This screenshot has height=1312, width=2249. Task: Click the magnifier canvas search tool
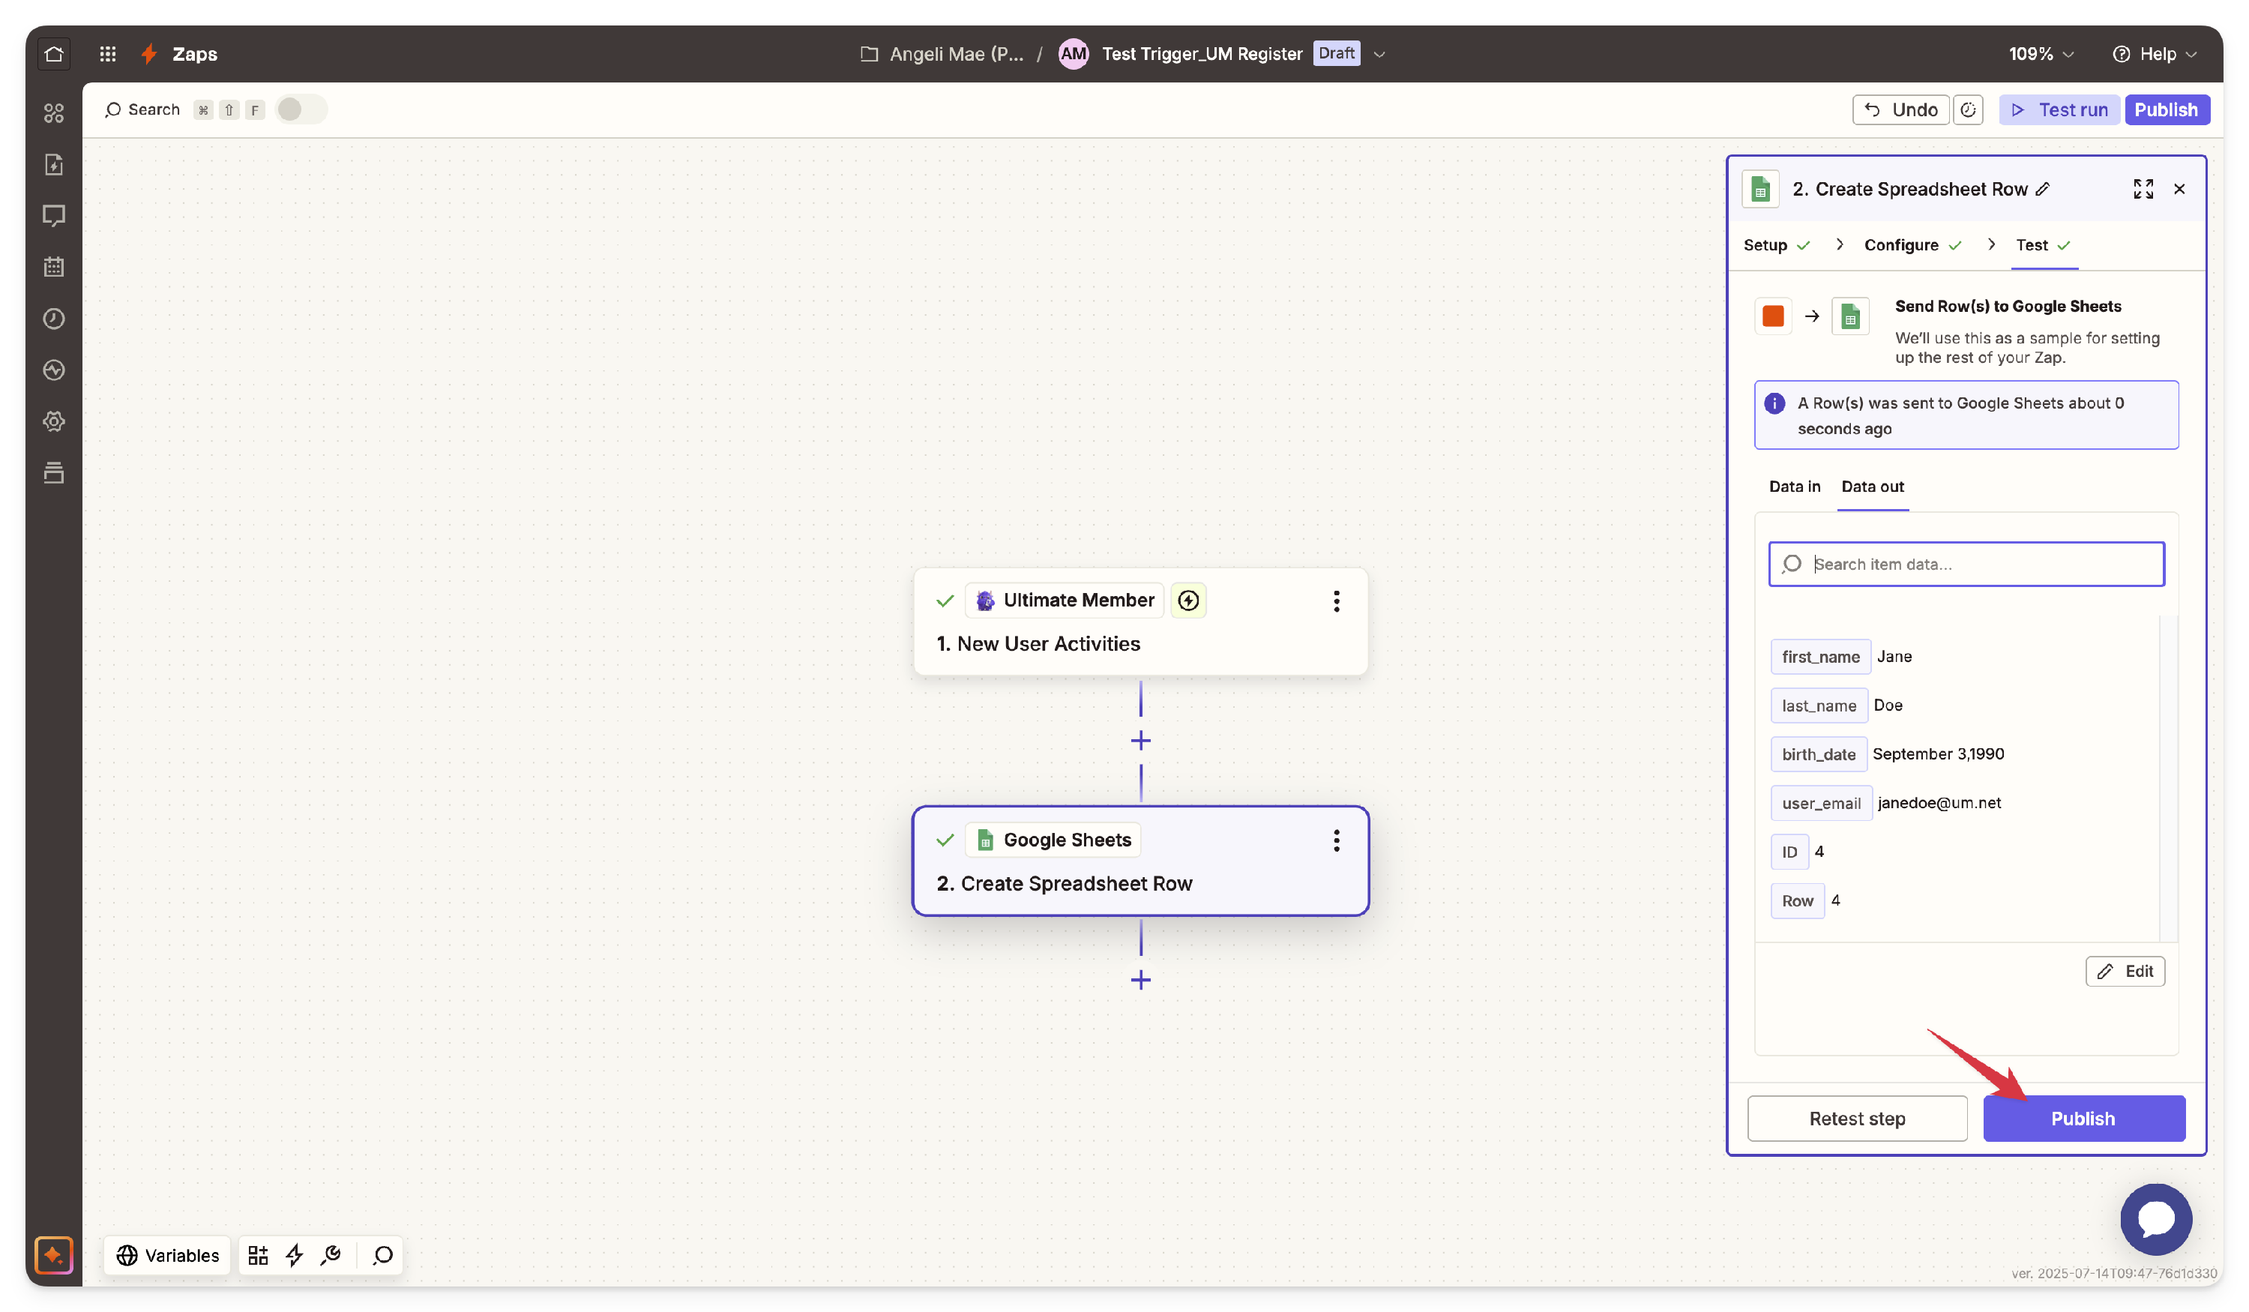(383, 1255)
